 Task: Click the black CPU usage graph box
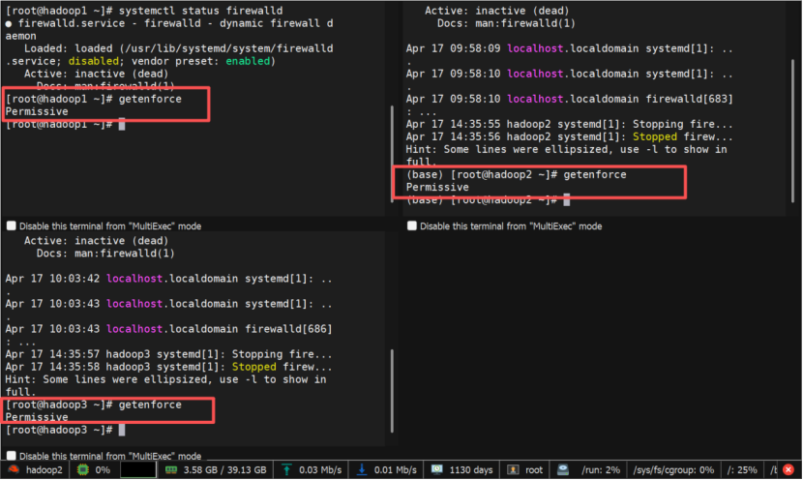pyautogui.click(x=138, y=469)
